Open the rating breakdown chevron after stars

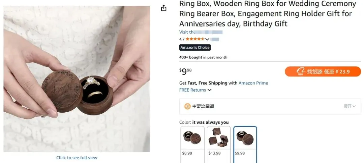tap(207, 39)
